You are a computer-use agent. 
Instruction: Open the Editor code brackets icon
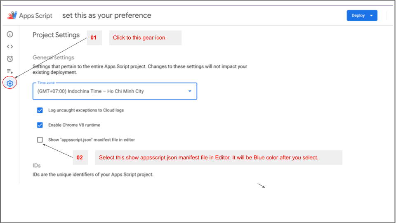(10, 47)
